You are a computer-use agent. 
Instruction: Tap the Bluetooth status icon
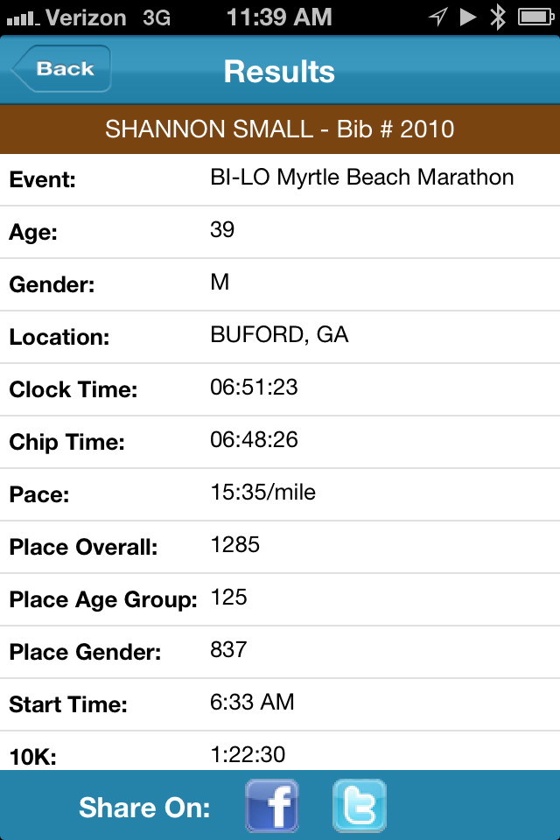[x=499, y=17]
